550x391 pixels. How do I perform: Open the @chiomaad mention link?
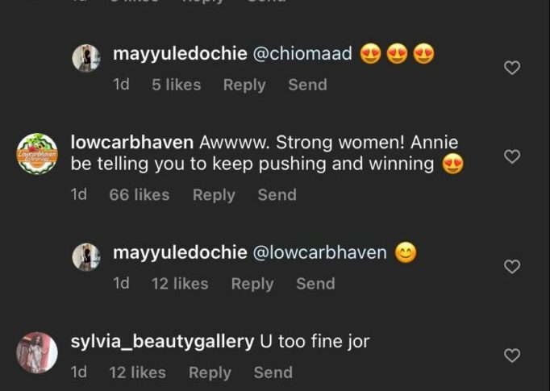click(x=302, y=54)
